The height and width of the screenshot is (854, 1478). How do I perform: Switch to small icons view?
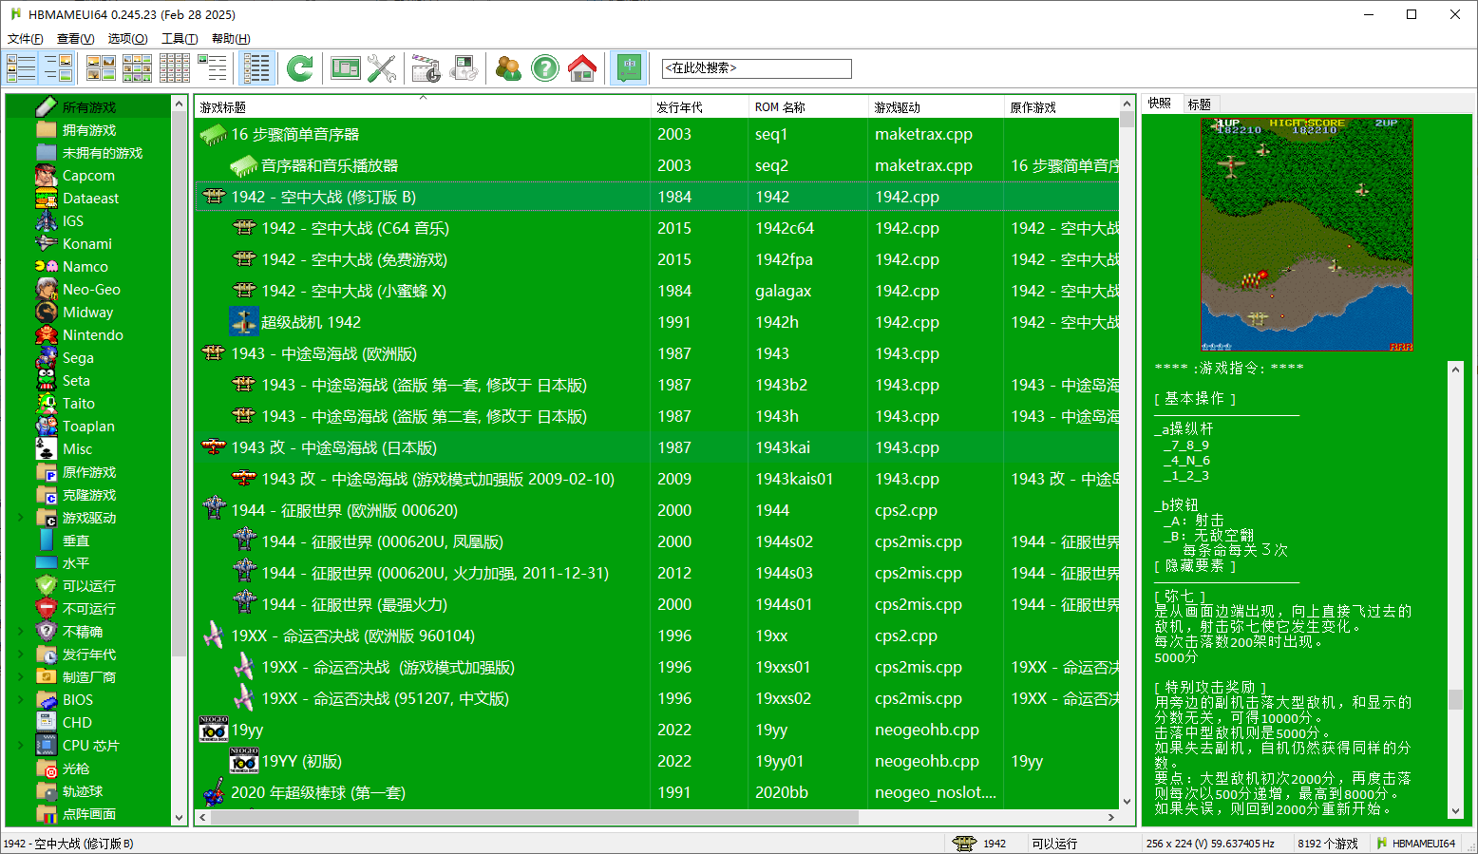(137, 68)
